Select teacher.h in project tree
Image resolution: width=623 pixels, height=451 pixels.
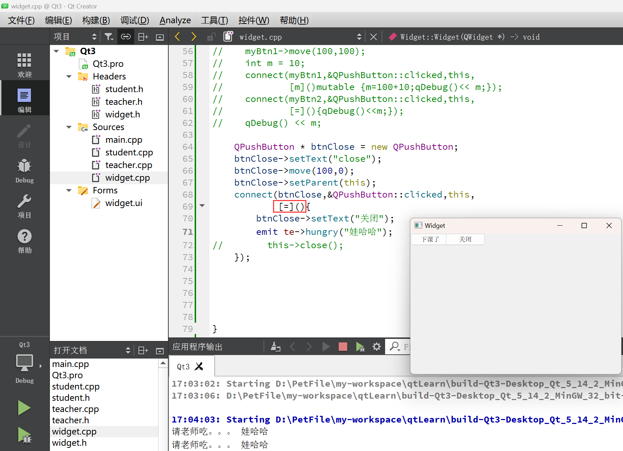pyautogui.click(x=124, y=102)
